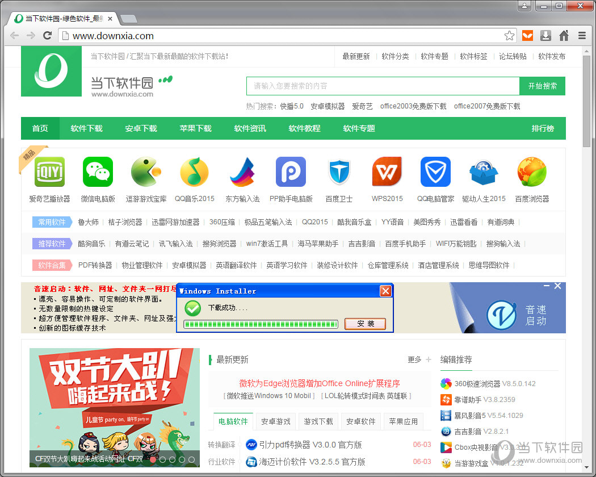Screen dimensions: 596x477
Task: Open 引力pdf转换器 V3.0.0 官方版 link
Action: (x=310, y=445)
